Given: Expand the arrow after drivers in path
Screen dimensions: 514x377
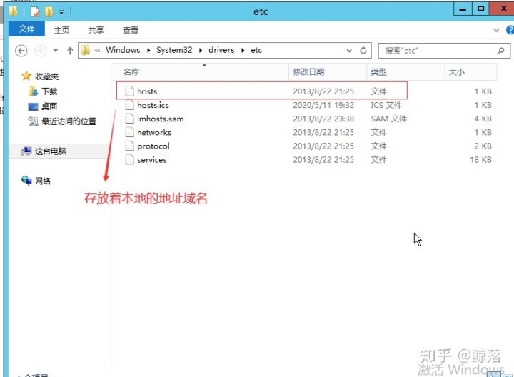Looking at the screenshot, I should [243, 50].
